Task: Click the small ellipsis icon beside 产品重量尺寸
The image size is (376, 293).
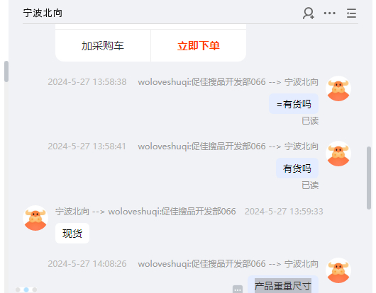Action: (238, 289)
